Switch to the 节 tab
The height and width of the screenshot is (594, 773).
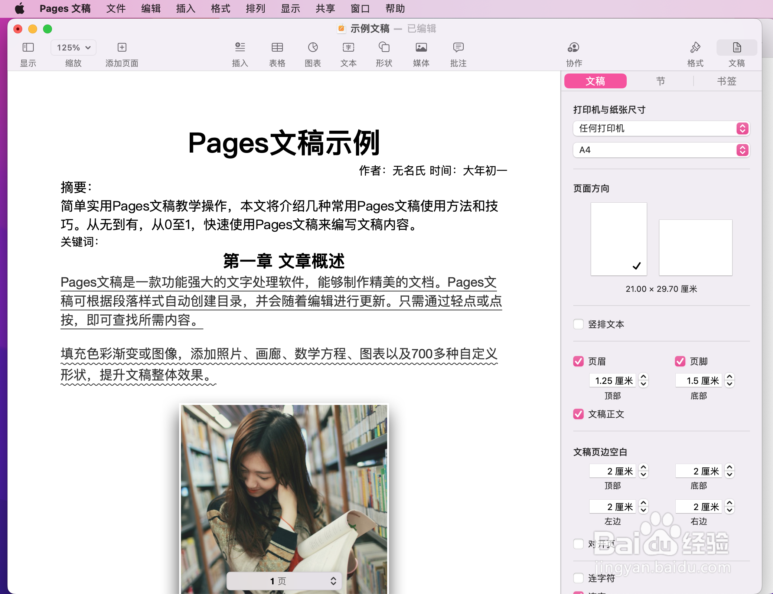click(661, 81)
